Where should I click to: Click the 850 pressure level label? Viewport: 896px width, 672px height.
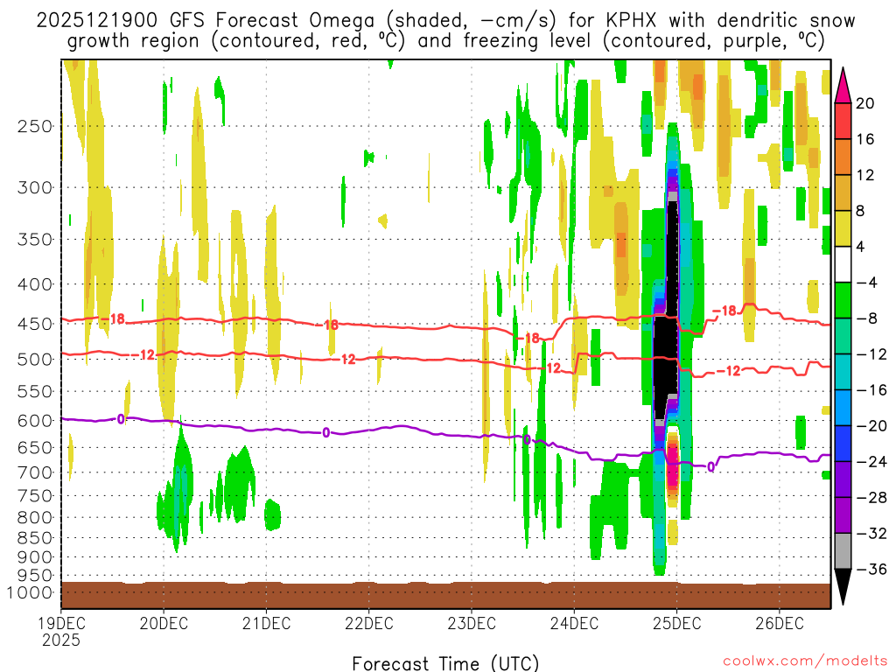coord(35,538)
